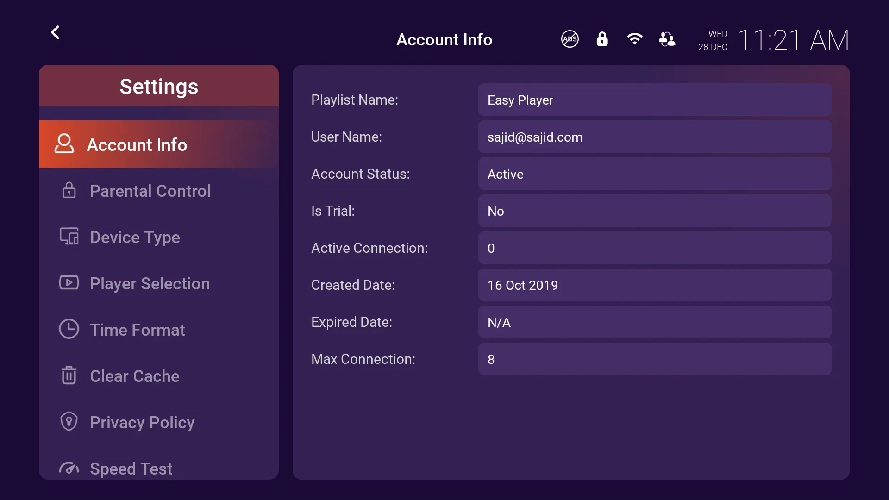Click the Parental Control lock icon
The height and width of the screenshot is (500, 889).
(69, 190)
